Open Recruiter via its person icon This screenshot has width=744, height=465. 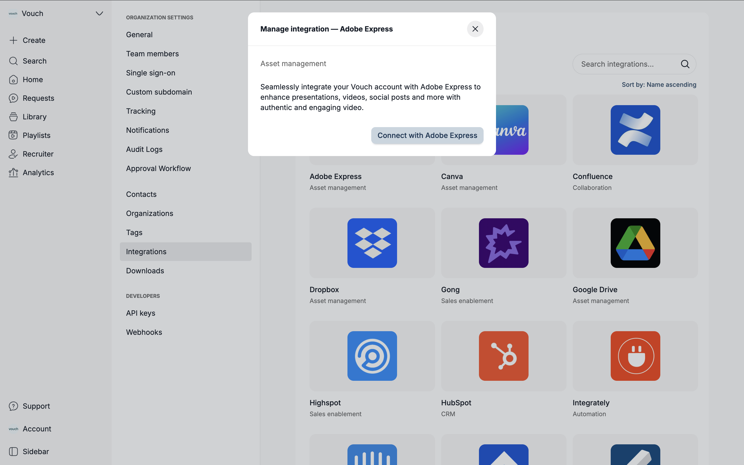click(13, 154)
